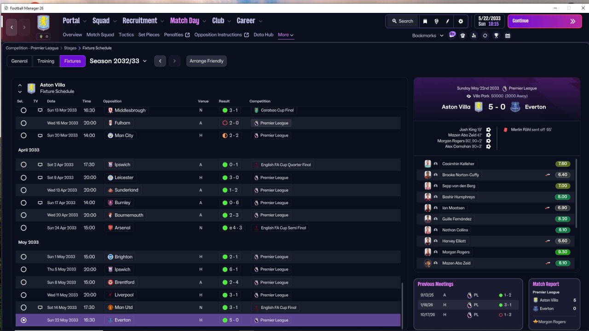Open the More submenu dropdown
This screenshot has height=331, width=589.
(286, 35)
